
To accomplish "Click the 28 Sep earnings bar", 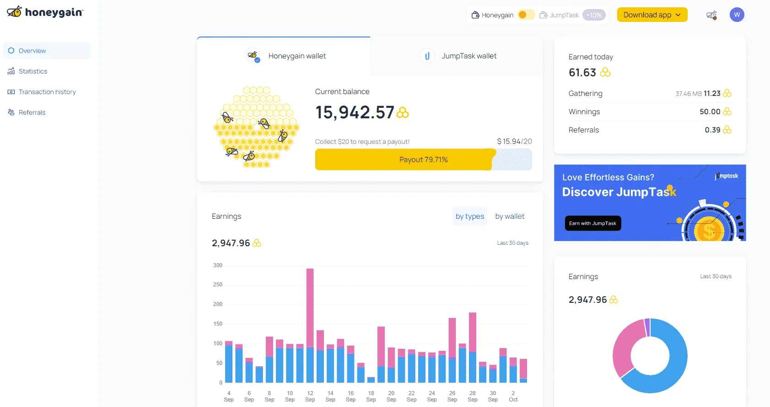I will [473, 347].
